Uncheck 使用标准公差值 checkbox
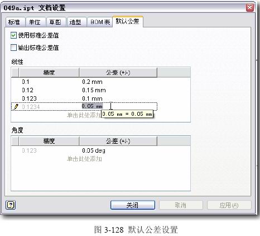 click(13, 35)
